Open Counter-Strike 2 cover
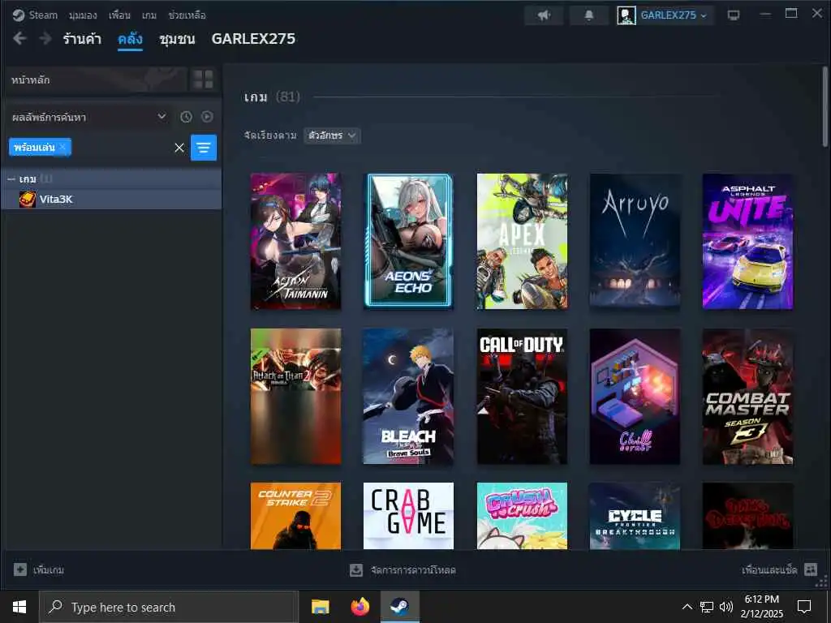831x623 pixels. (x=295, y=515)
